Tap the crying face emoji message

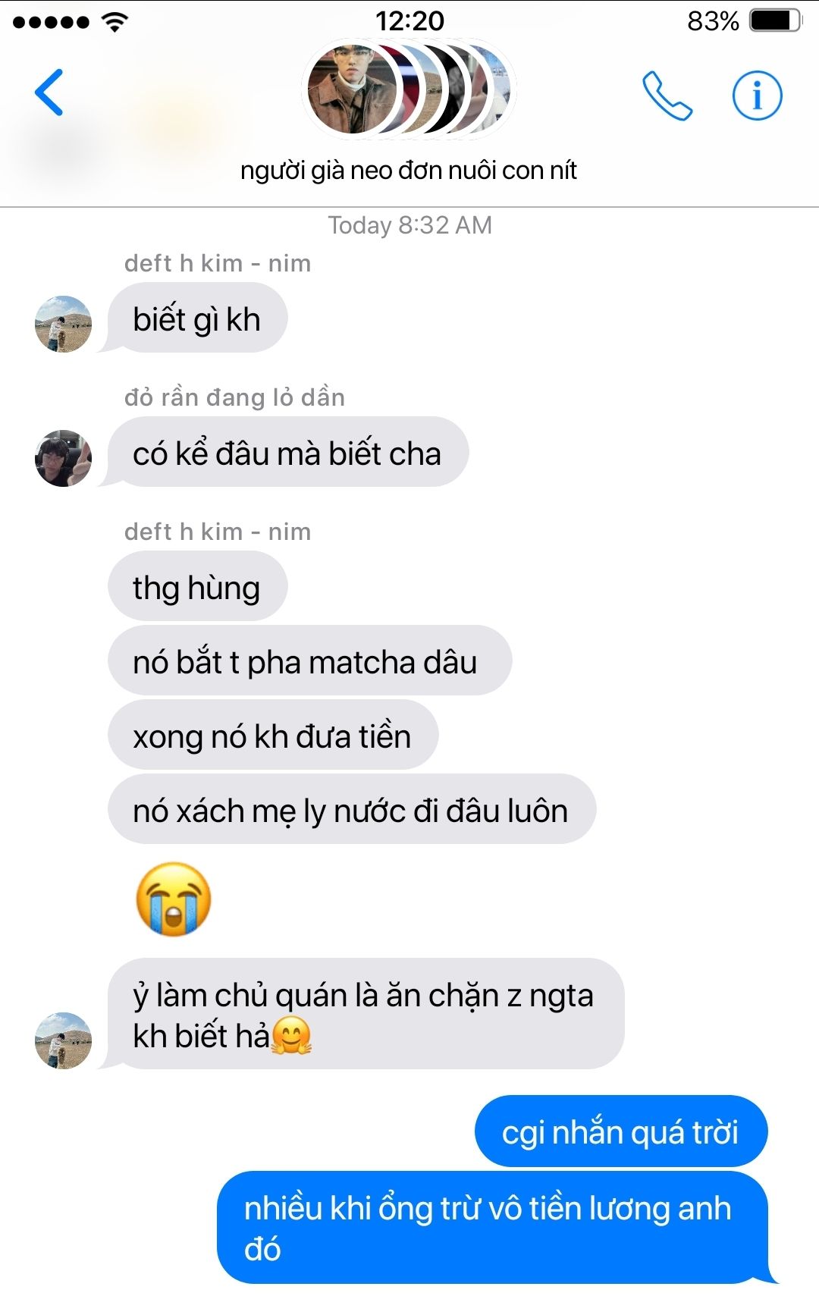pyautogui.click(x=174, y=899)
